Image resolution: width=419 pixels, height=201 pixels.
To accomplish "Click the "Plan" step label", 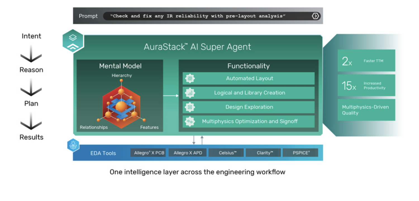I will 31,103.
